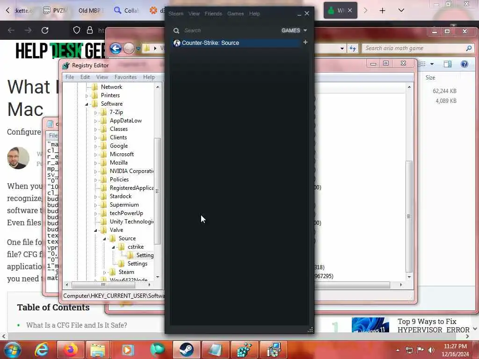This screenshot has width=479, height=359.
Task: Open the Windows Start menu
Action: pos(12,350)
